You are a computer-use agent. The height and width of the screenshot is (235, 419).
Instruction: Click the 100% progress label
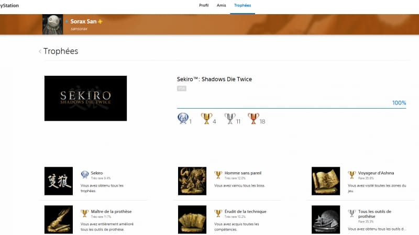coord(399,103)
